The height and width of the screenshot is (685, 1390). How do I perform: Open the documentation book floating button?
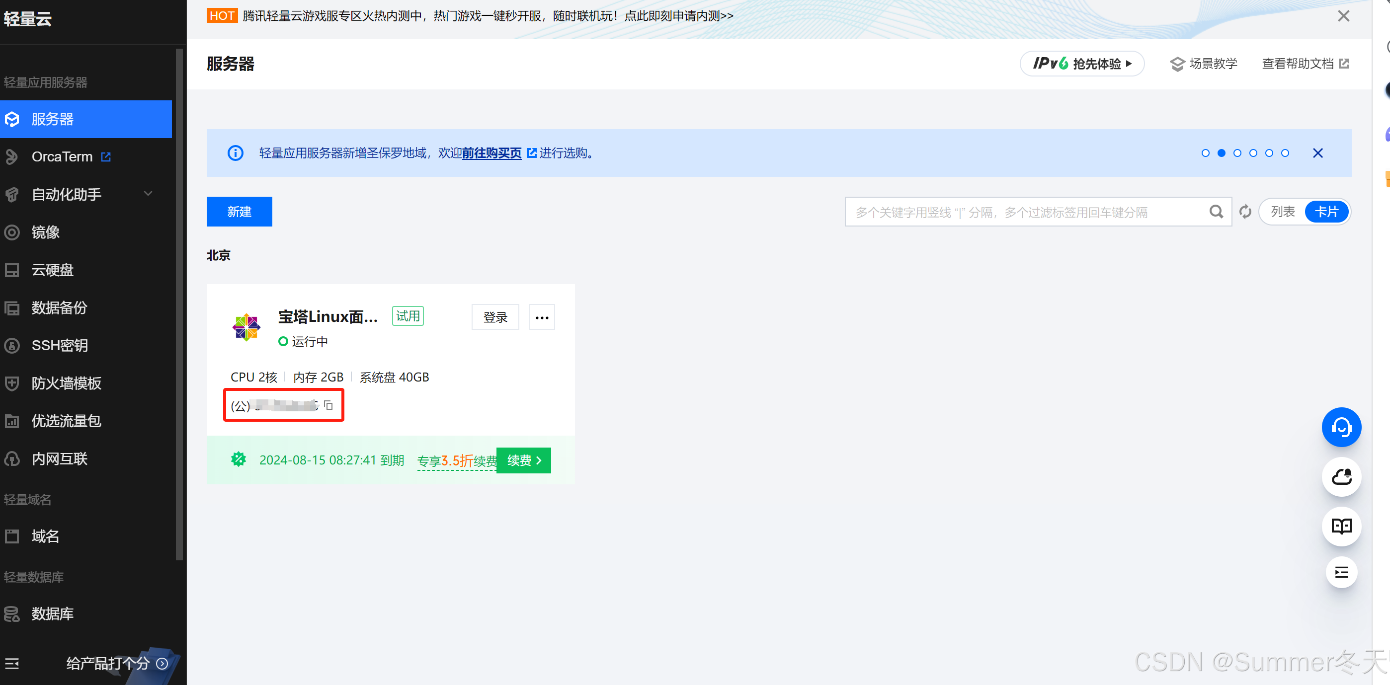(x=1342, y=527)
